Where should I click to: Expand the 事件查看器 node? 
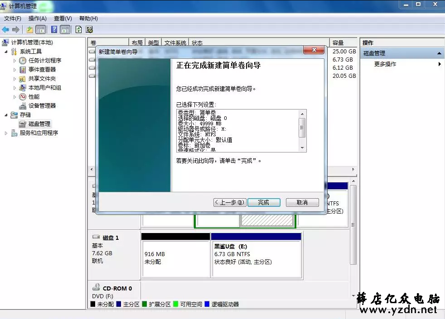tap(15, 70)
